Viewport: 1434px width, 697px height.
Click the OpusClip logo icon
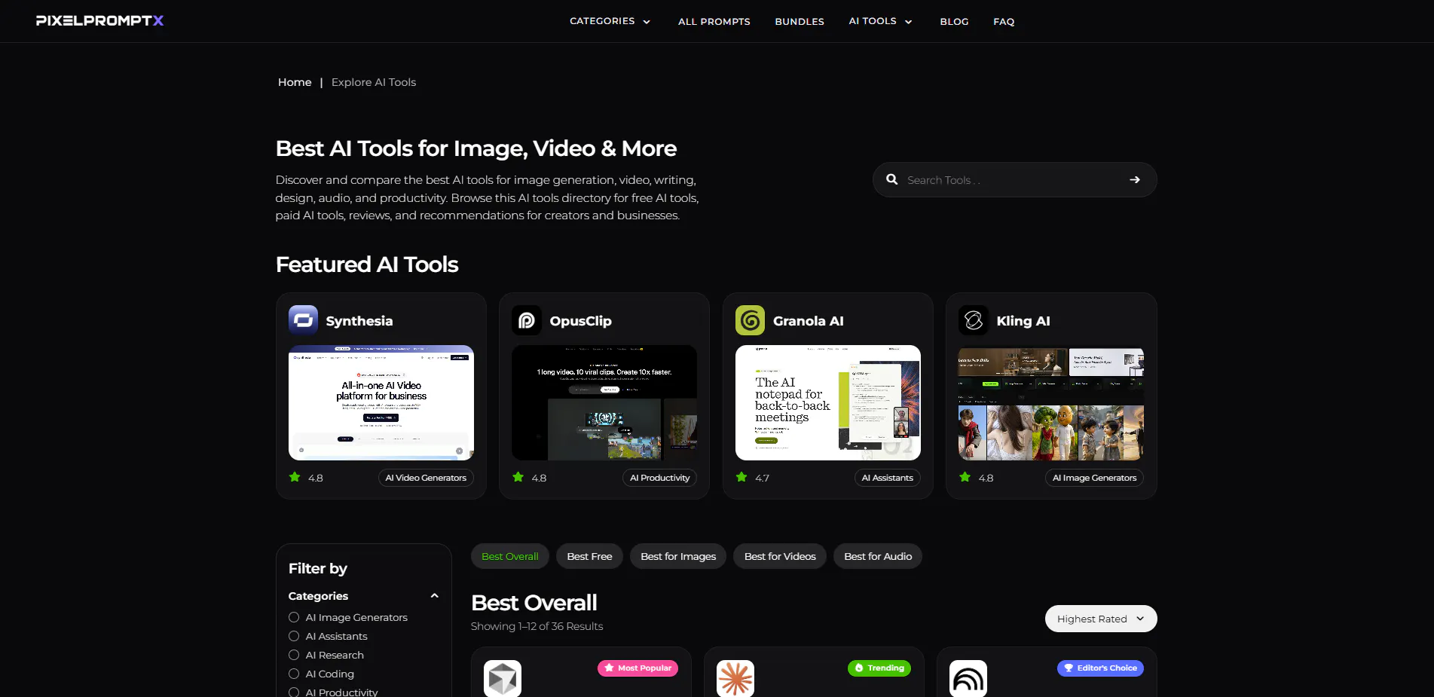(527, 320)
